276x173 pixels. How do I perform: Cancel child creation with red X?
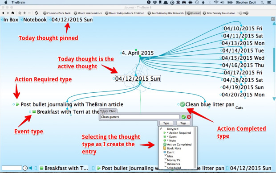coord(189,117)
